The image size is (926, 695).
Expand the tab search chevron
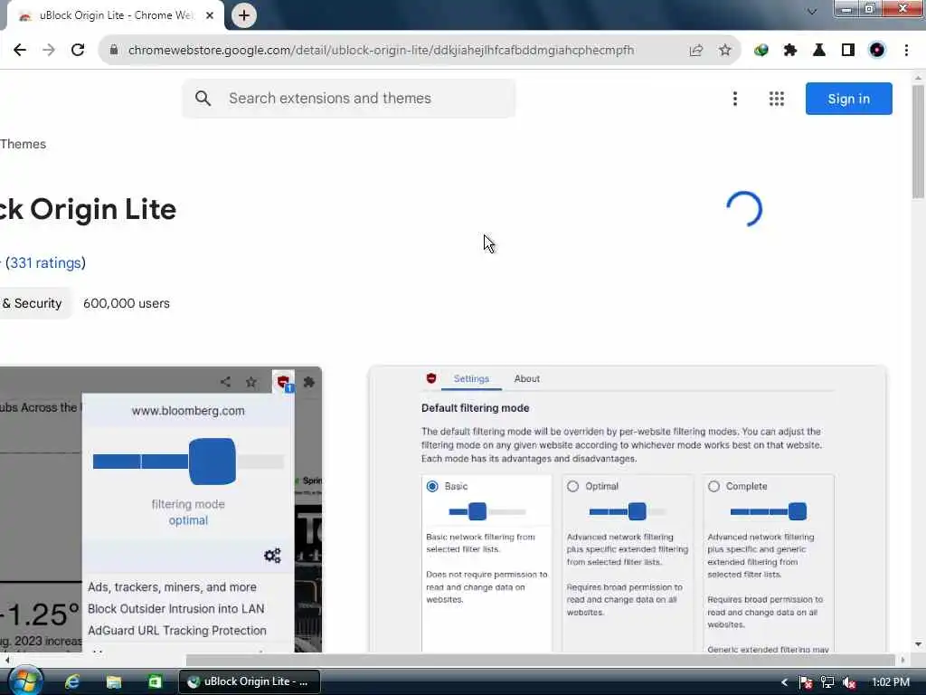click(x=812, y=11)
